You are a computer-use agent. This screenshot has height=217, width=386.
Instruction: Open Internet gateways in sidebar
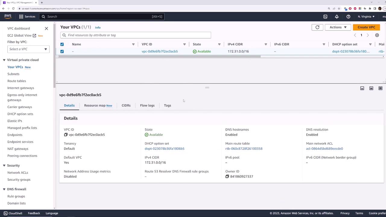coord(21,88)
